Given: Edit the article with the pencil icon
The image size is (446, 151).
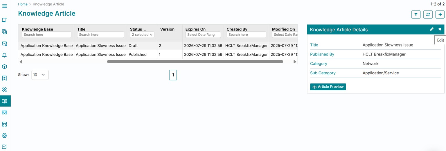Looking at the screenshot, I should pyautogui.click(x=432, y=29).
